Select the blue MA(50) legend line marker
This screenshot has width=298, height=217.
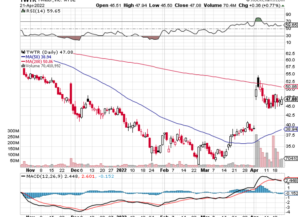click(x=23, y=56)
